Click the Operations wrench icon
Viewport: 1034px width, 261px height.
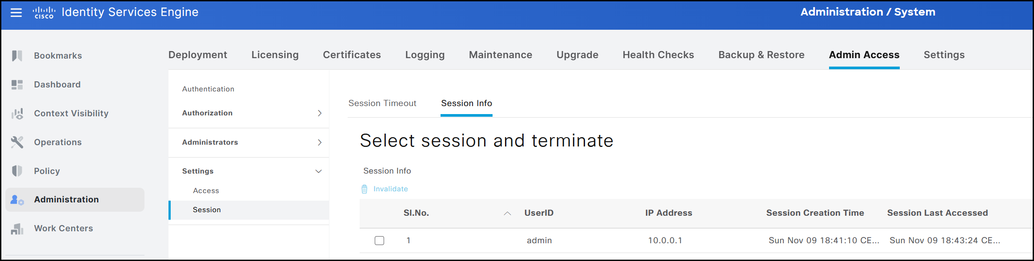coord(17,142)
